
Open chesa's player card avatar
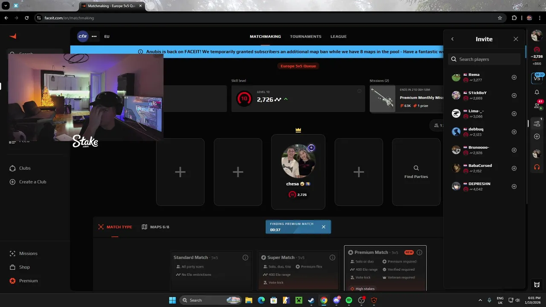point(298,161)
